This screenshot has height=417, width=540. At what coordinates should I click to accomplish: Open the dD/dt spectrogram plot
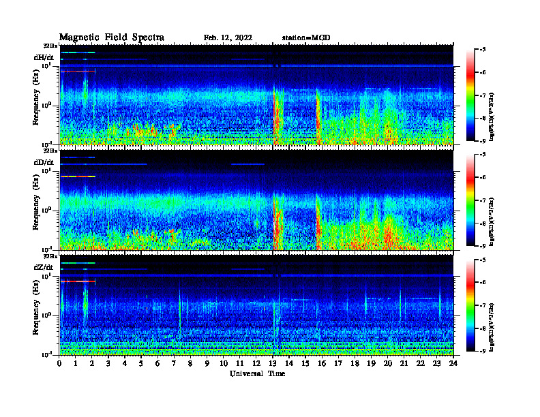[x=256, y=200]
